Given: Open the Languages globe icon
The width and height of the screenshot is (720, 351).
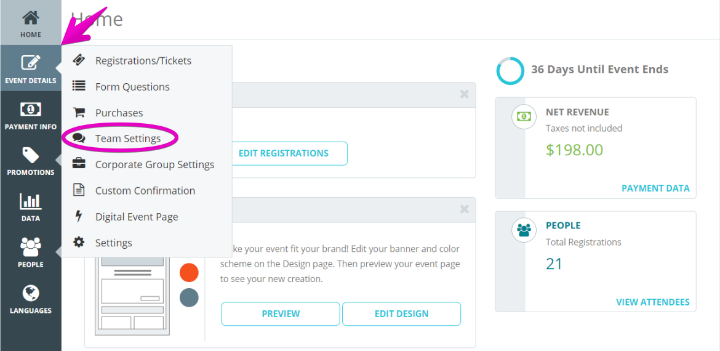Looking at the screenshot, I should [30, 293].
